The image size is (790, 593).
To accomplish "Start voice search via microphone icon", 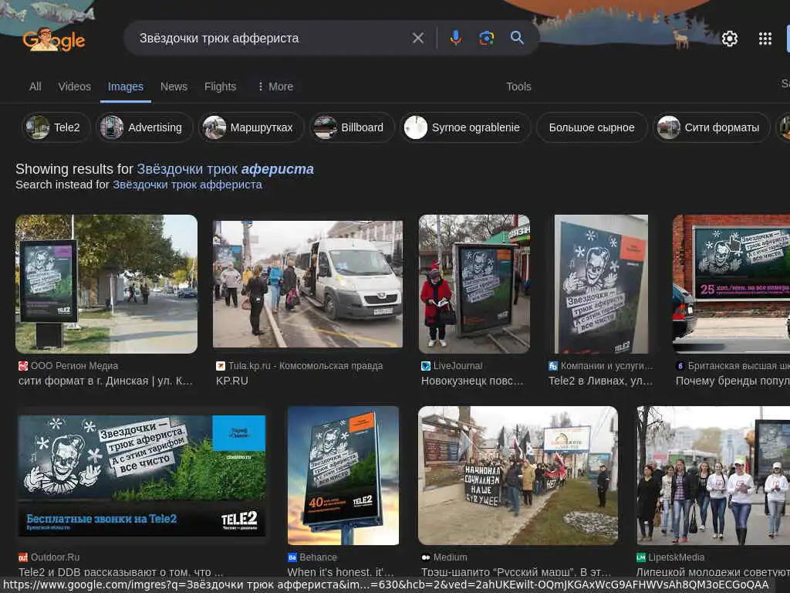I will pos(455,38).
